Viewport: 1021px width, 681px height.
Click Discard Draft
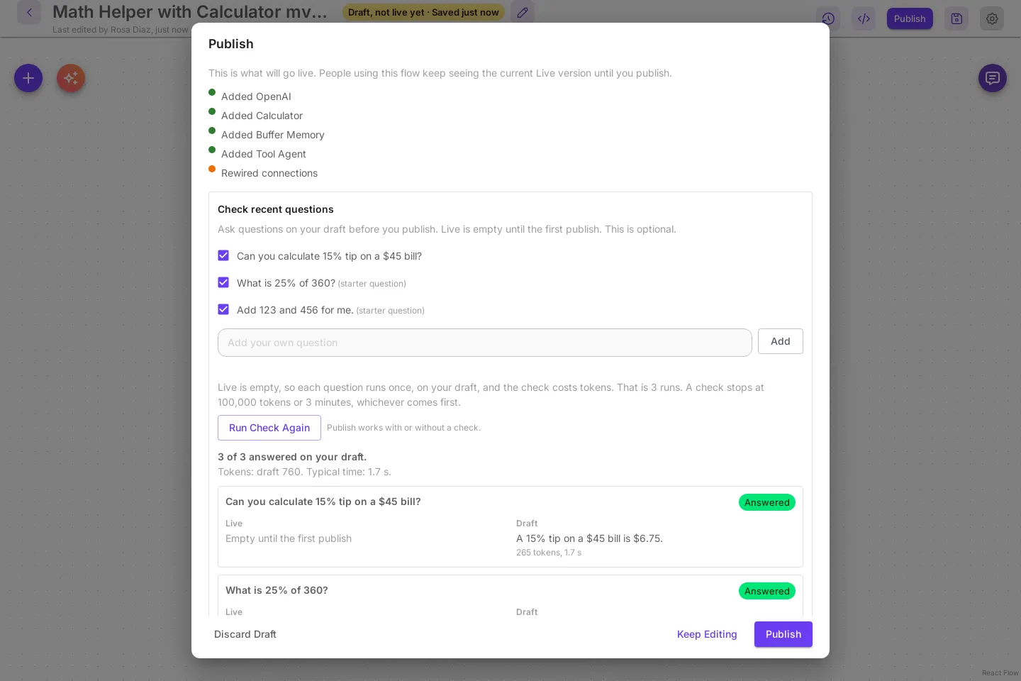[245, 634]
